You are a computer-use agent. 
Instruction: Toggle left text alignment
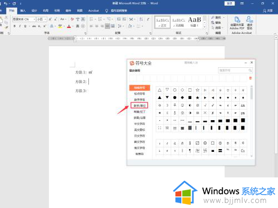point(91,26)
